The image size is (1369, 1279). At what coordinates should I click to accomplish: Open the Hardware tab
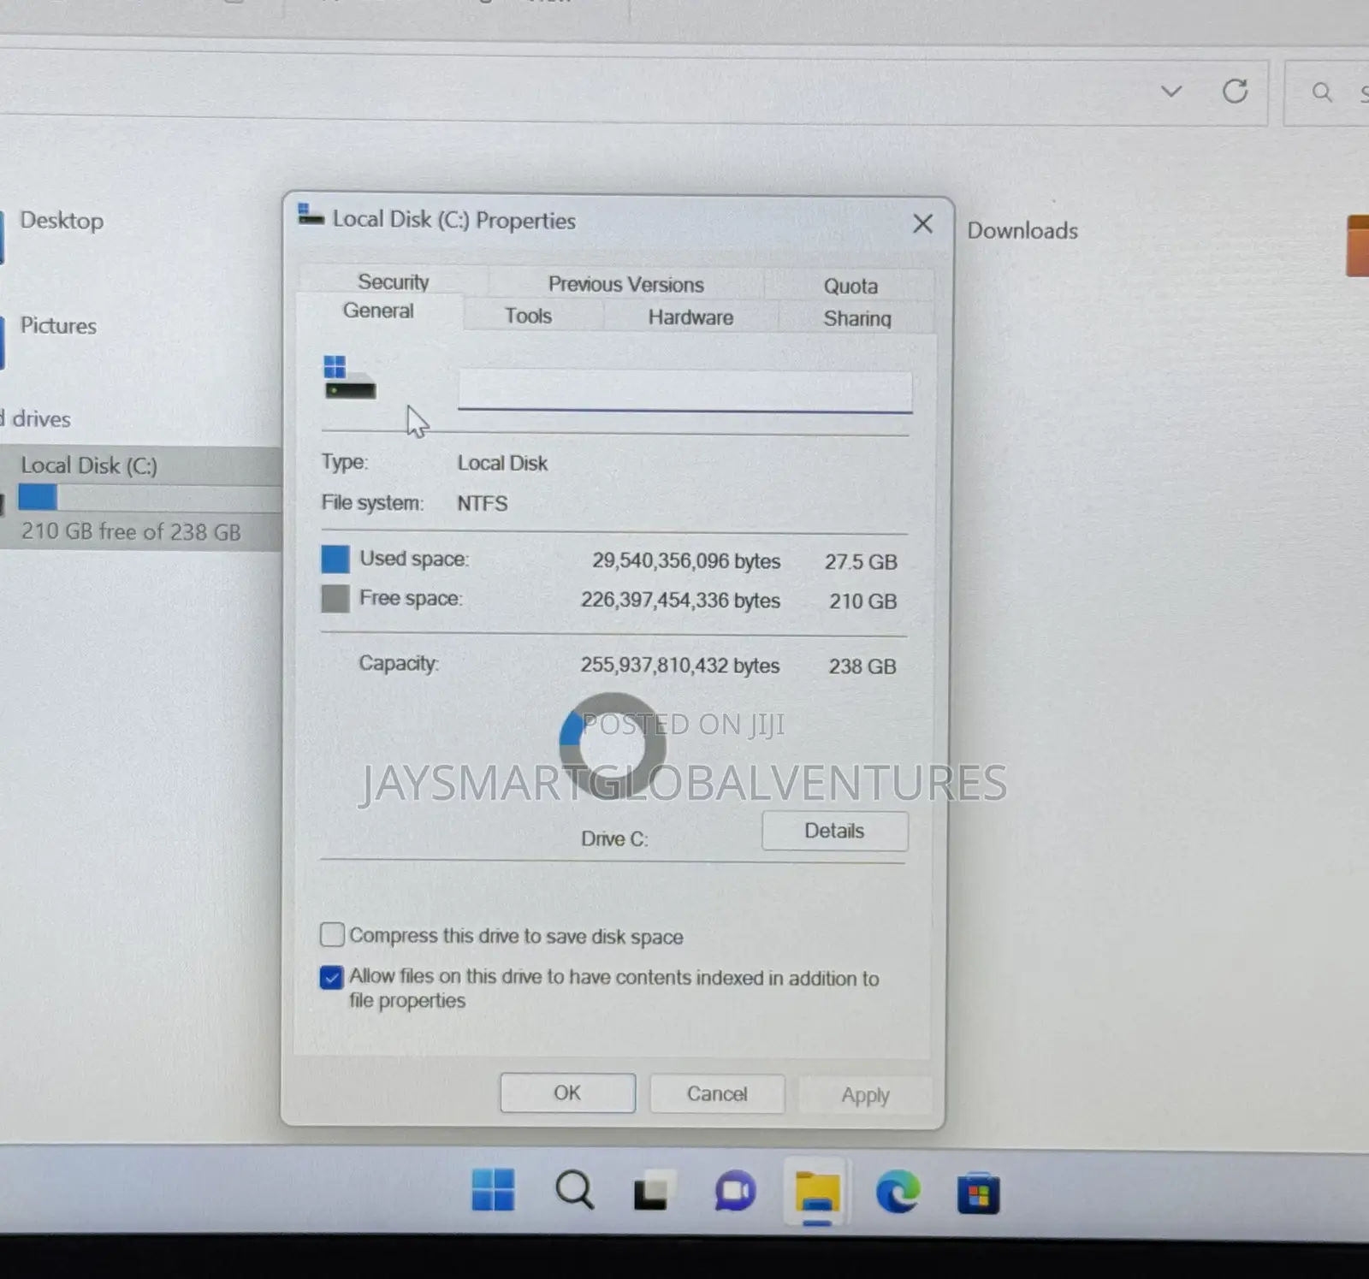(x=690, y=317)
